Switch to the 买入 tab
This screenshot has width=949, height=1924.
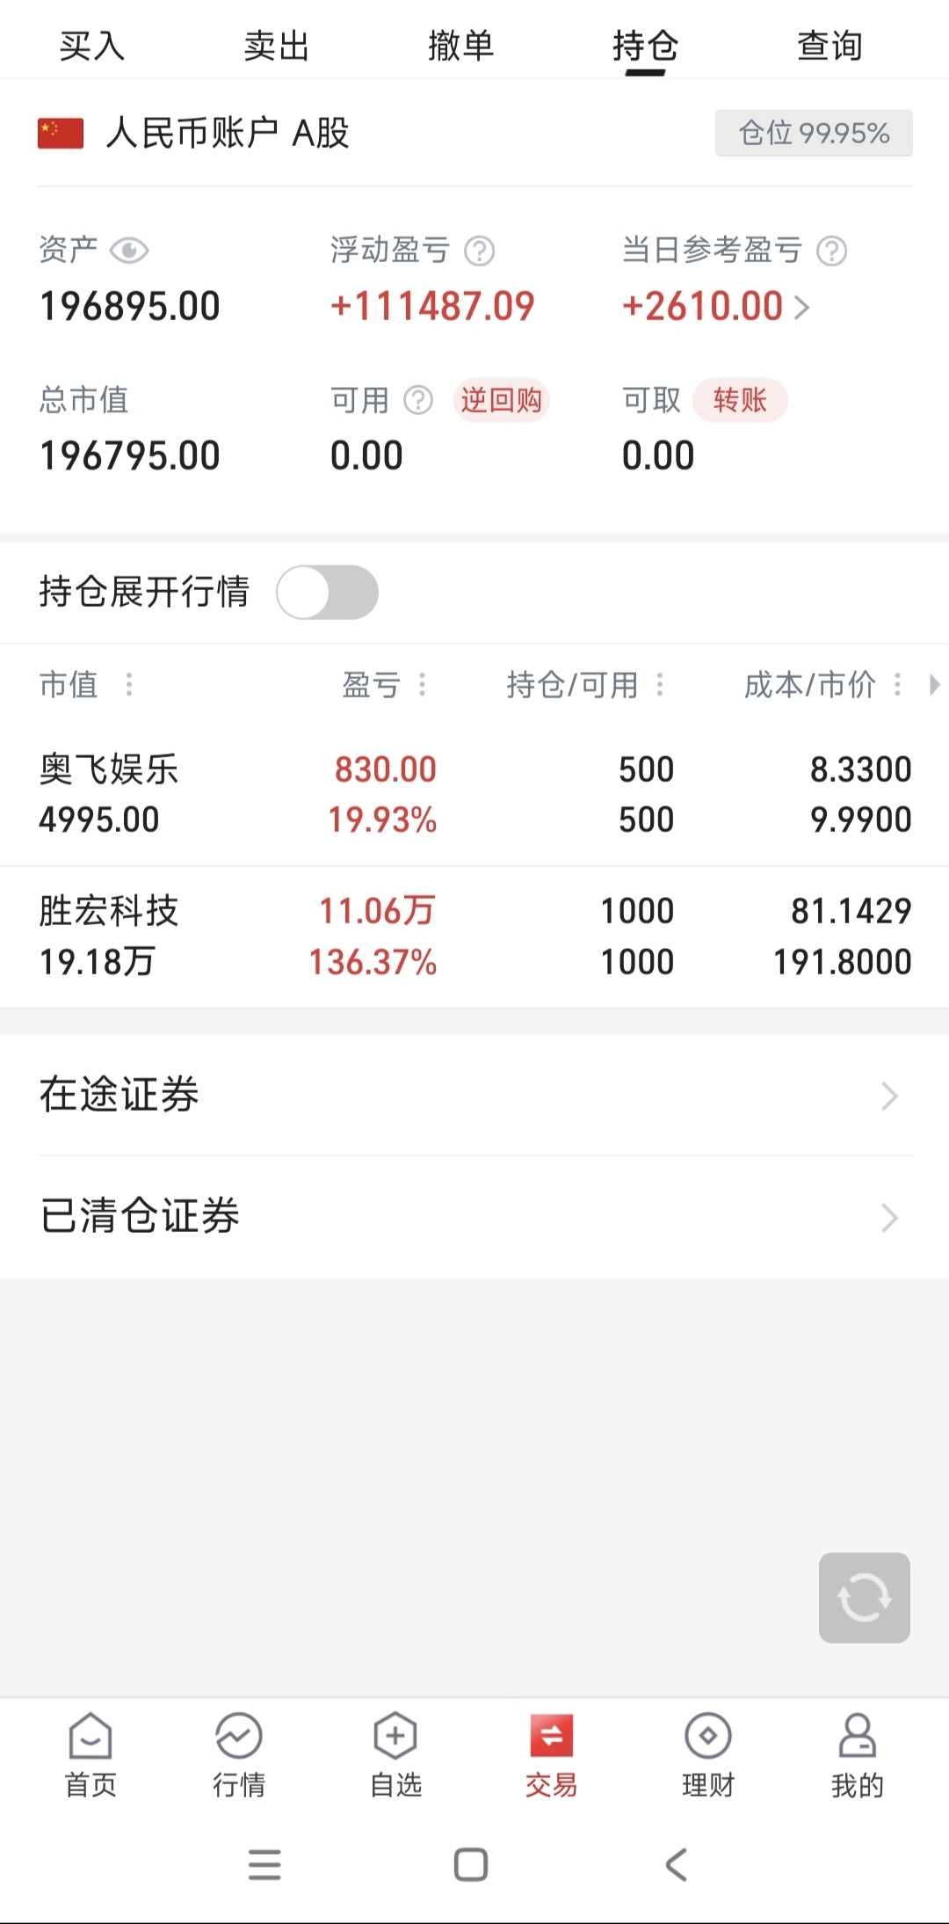pyautogui.click(x=92, y=46)
